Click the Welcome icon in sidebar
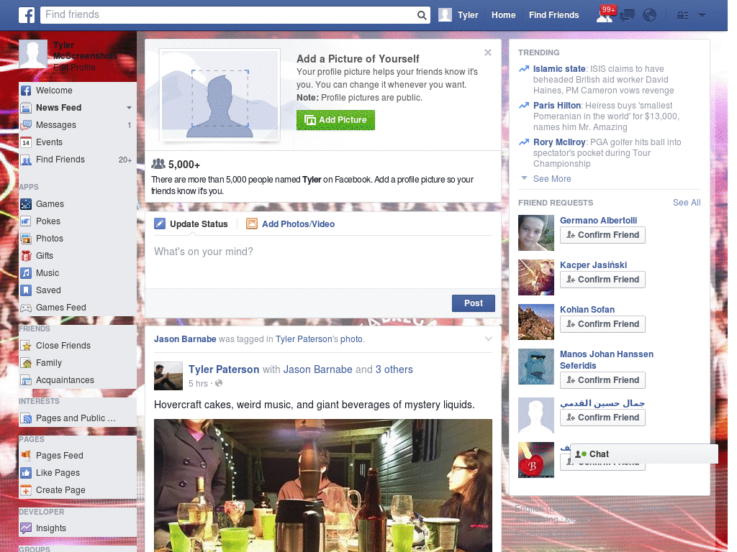This screenshot has width=737, height=552. [26, 91]
